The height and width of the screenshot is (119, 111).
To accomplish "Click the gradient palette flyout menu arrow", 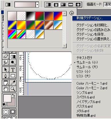I will [x=72, y=13].
